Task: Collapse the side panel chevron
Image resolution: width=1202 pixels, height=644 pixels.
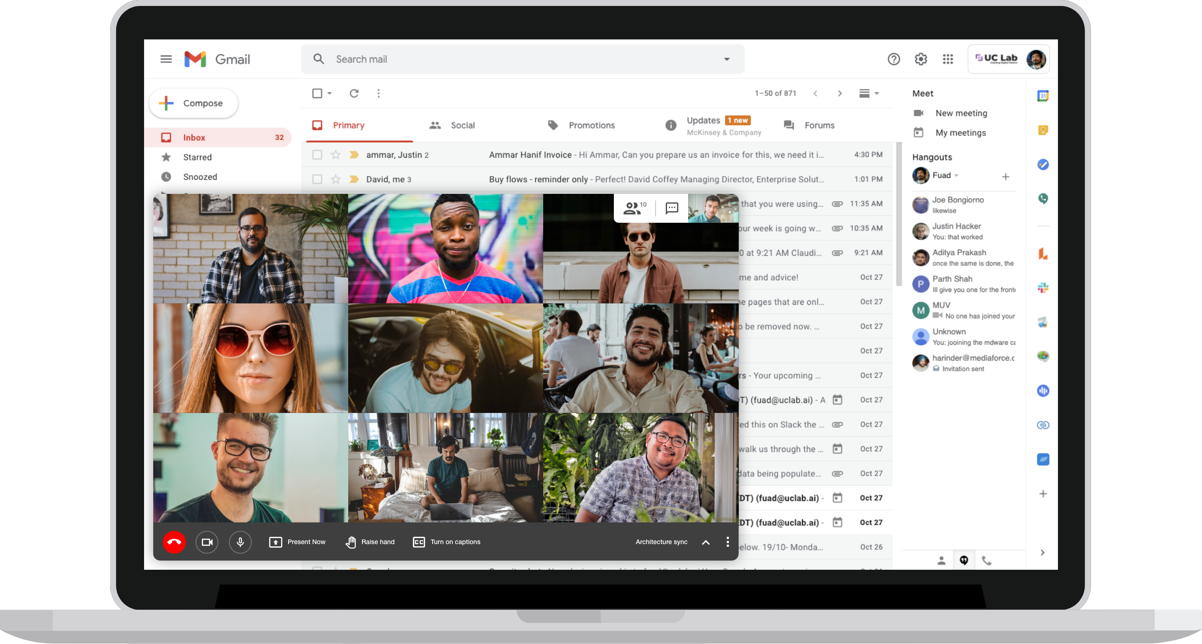Action: pyautogui.click(x=1042, y=553)
